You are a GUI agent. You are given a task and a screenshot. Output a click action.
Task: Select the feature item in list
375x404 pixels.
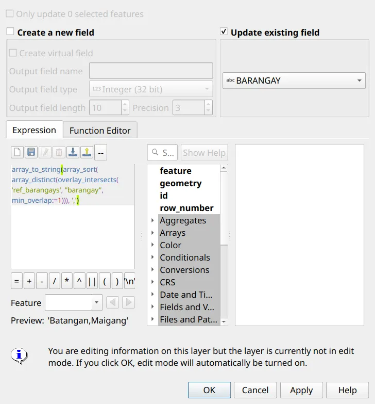[x=176, y=171]
